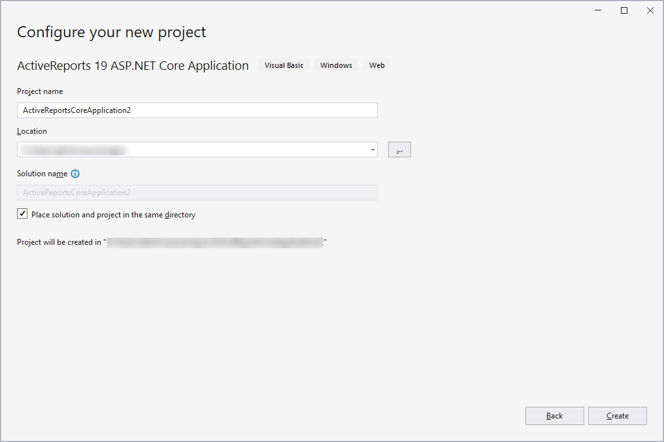Click the 'Configure your new project' heading

[111, 33]
